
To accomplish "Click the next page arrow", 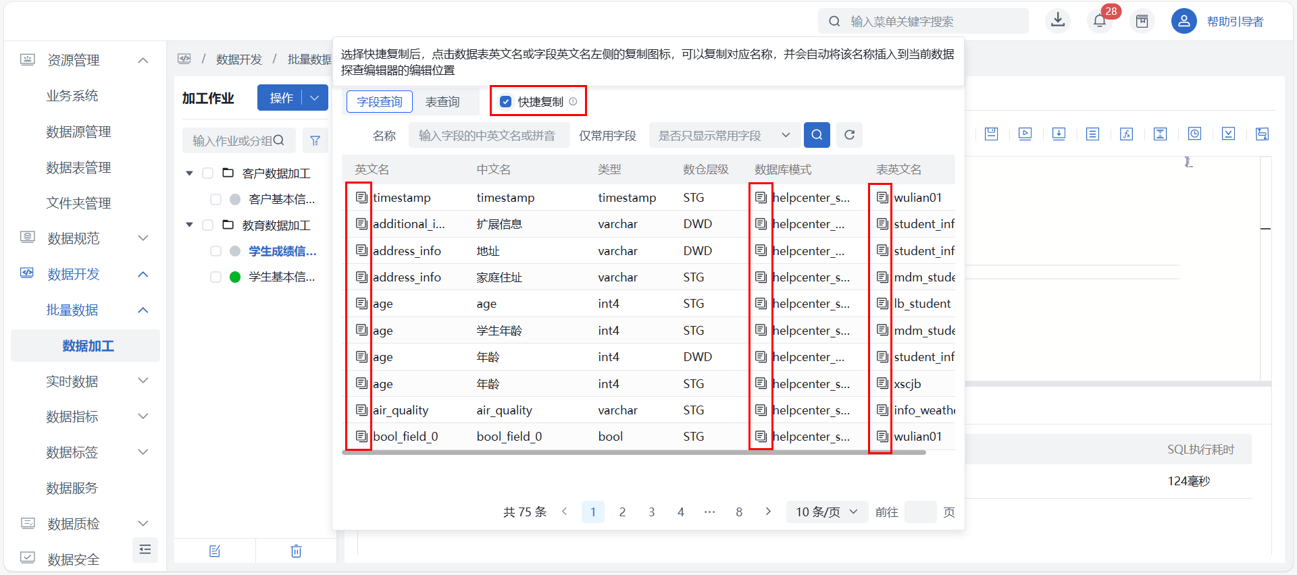I will 768,511.
